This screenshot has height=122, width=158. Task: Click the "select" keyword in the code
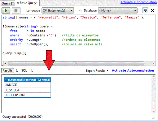click(x=15, y=44)
